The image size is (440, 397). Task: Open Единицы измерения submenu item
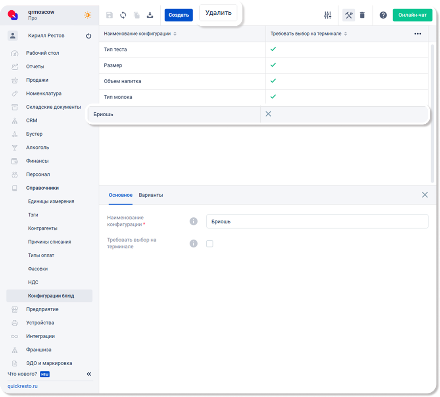pos(51,201)
